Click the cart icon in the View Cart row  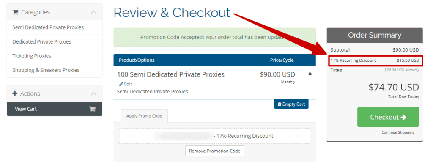[92, 109]
